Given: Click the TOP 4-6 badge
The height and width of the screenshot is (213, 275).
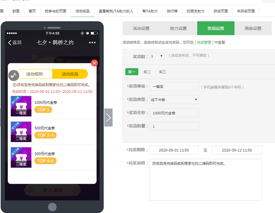Looking at the screenshot, I should tap(45, 161).
